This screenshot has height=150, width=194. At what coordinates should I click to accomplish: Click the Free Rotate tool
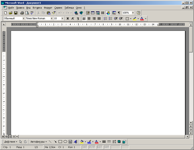[25, 142]
